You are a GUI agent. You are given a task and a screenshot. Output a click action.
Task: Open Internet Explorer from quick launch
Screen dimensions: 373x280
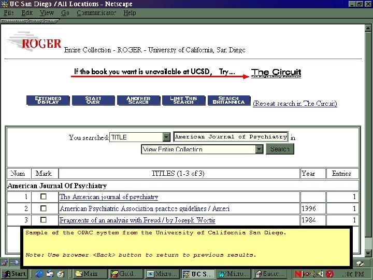point(39,274)
